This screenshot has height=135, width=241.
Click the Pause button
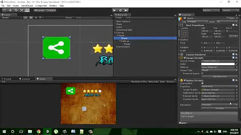pos(120,10)
